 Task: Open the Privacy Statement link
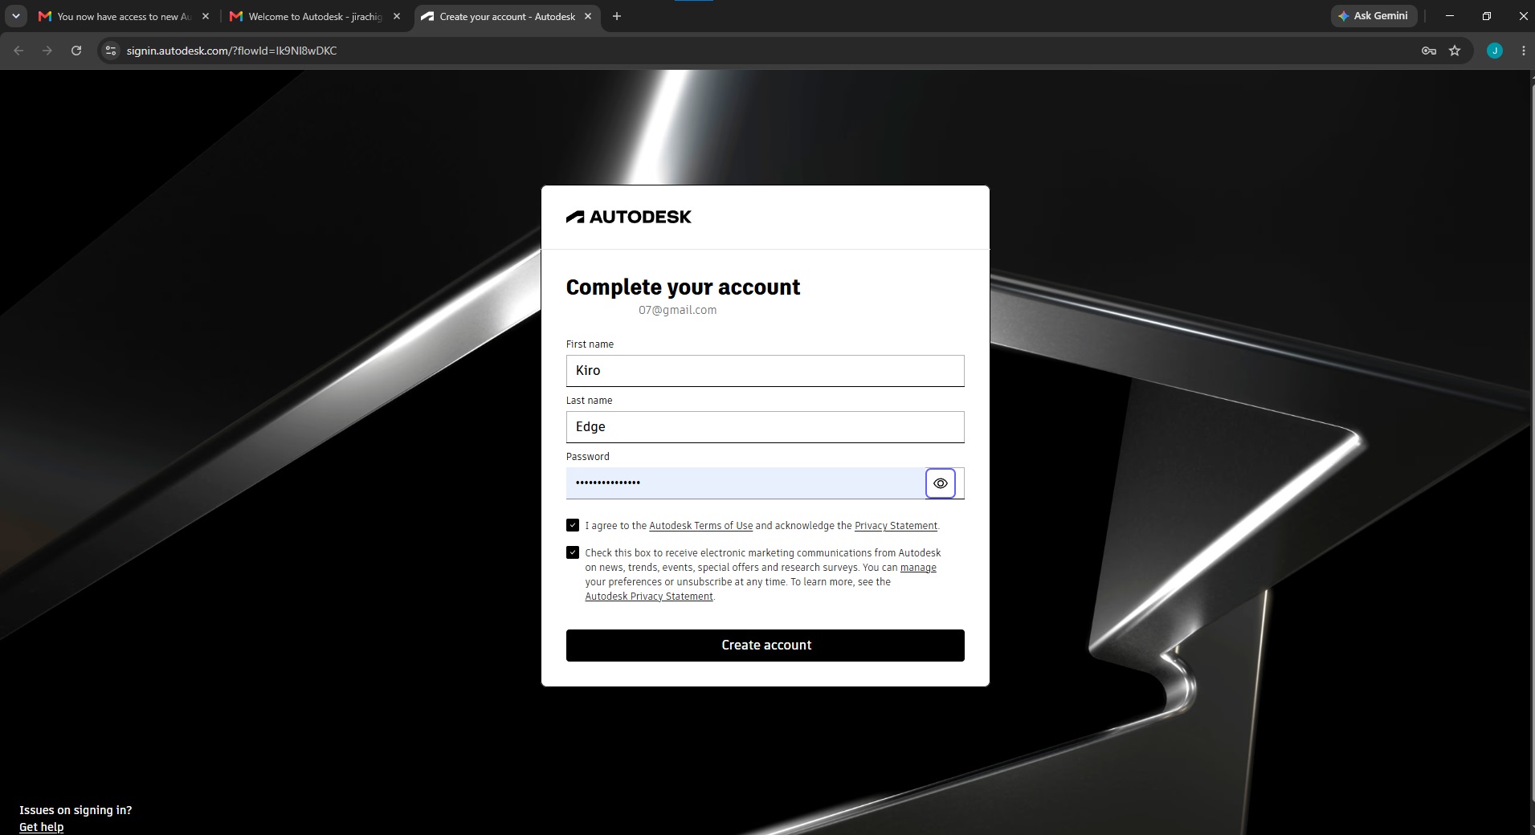(x=896, y=526)
